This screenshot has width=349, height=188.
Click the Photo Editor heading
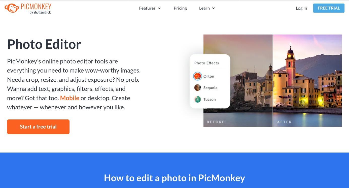(x=44, y=44)
